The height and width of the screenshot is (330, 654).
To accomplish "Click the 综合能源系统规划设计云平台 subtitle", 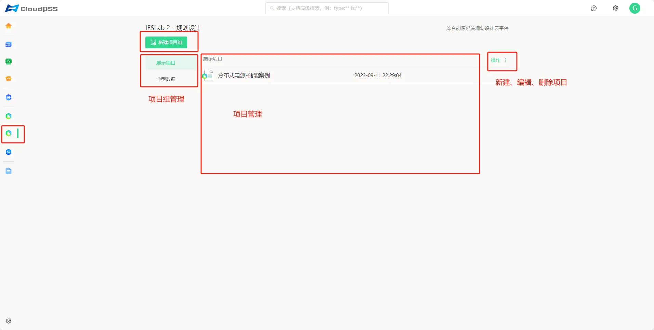I will click(x=477, y=28).
